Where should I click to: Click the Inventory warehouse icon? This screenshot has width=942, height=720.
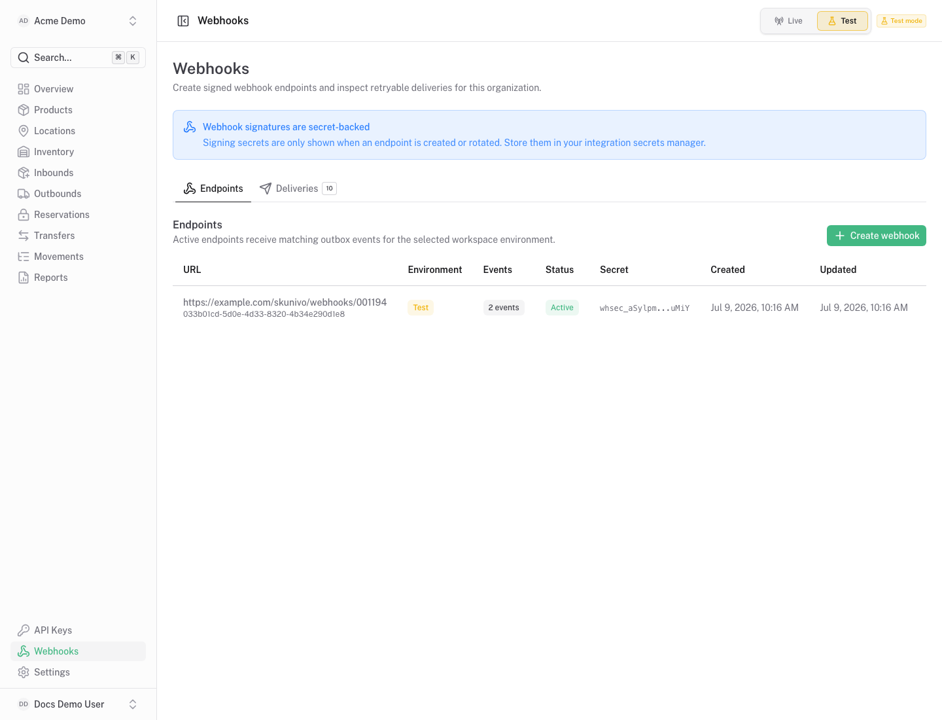point(24,152)
